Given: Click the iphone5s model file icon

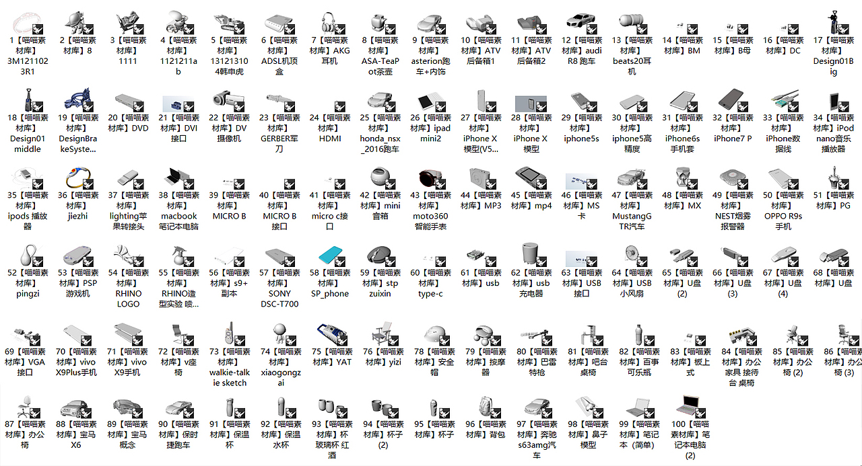Looking at the screenshot, I should (x=582, y=102).
